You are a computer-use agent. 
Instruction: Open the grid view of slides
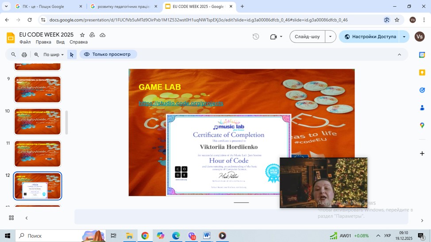12,218
